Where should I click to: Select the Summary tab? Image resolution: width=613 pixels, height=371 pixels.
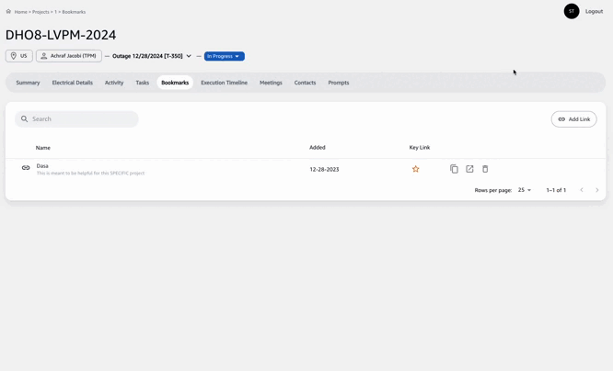[28, 83]
